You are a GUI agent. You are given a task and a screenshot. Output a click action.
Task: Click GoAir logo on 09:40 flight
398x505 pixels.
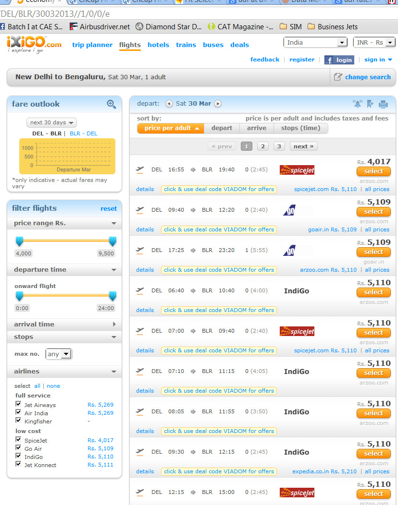click(x=289, y=210)
